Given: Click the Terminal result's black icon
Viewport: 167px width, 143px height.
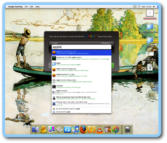Looking at the screenshot, I should tap(54, 86).
